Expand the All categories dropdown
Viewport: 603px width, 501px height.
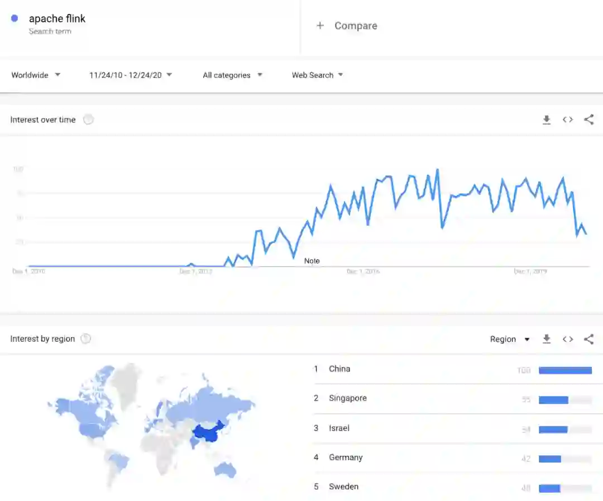point(232,75)
